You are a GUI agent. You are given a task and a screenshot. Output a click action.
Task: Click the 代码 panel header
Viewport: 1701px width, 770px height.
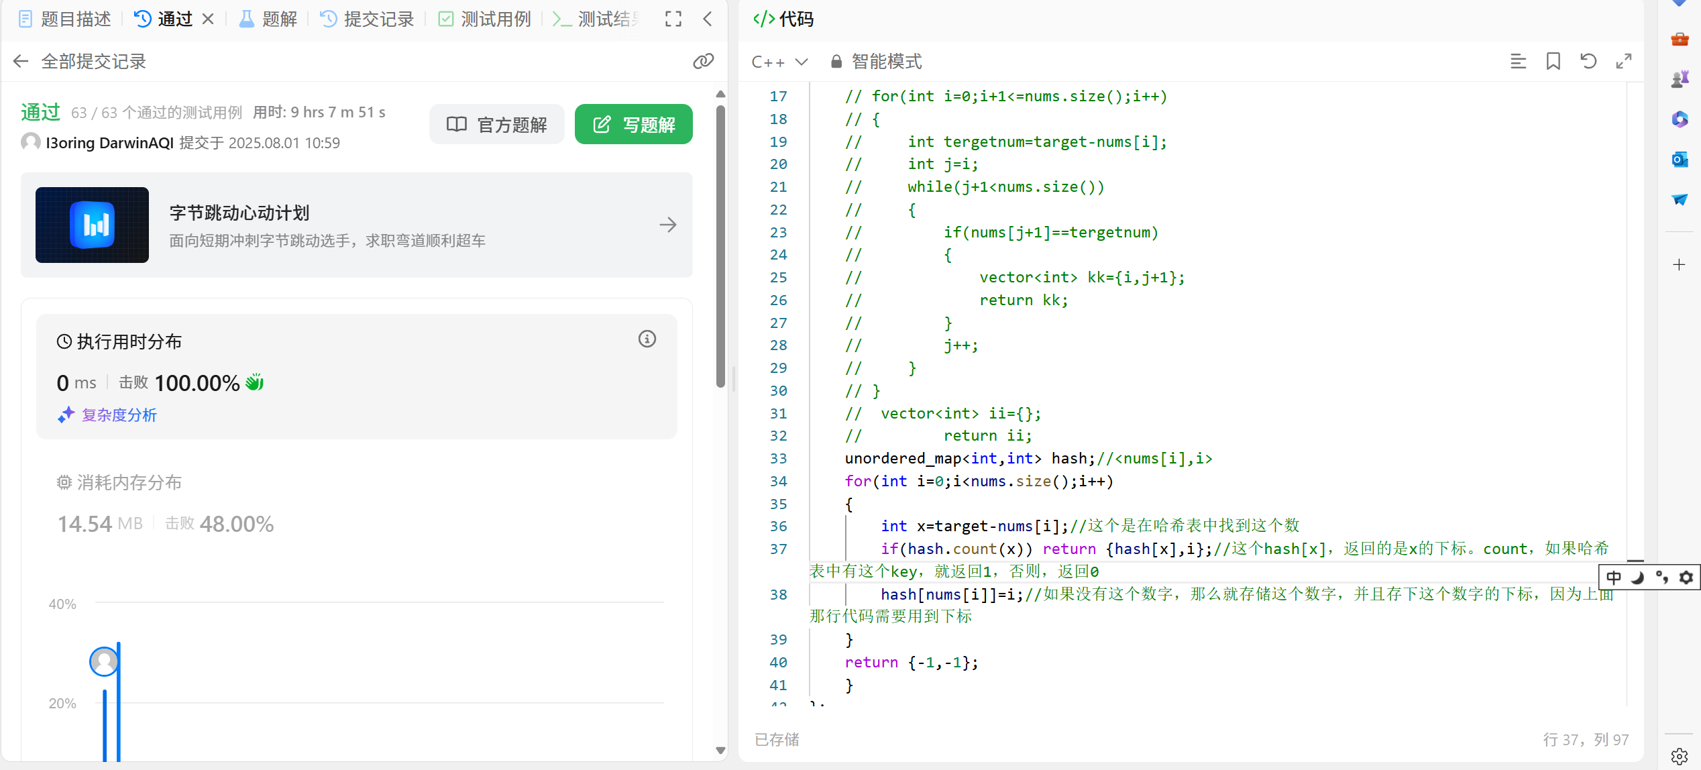click(783, 19)
